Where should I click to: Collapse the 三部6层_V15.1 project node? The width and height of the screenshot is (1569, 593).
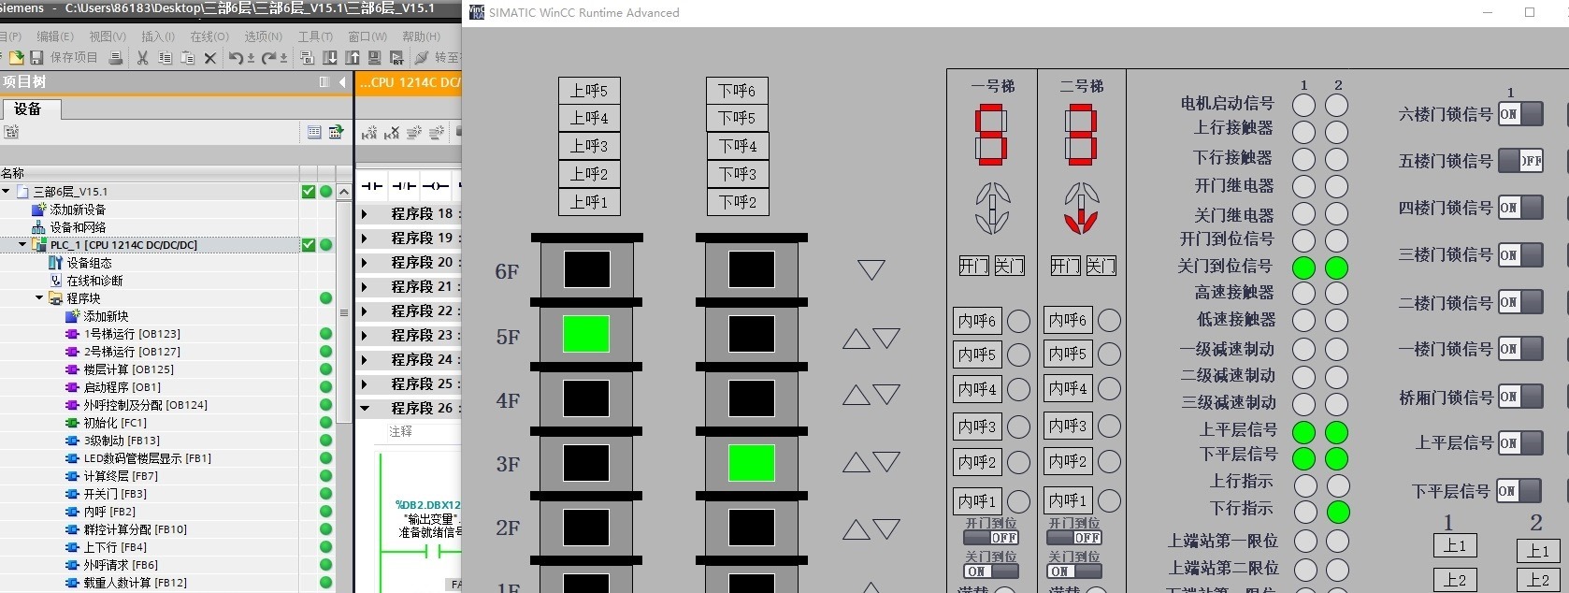tap(6, 191)
